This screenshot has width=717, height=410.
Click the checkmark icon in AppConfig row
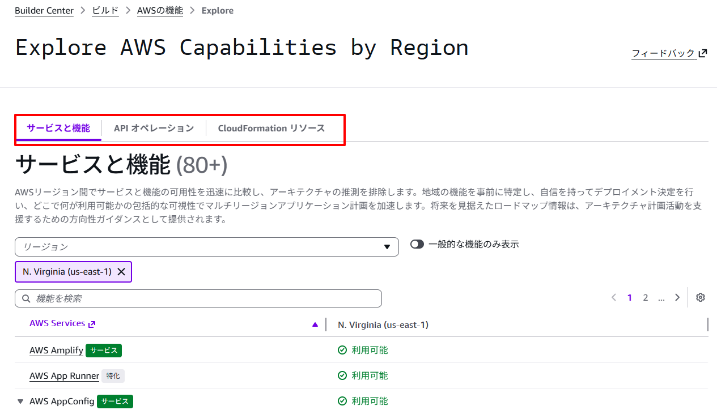coord(342,401)
